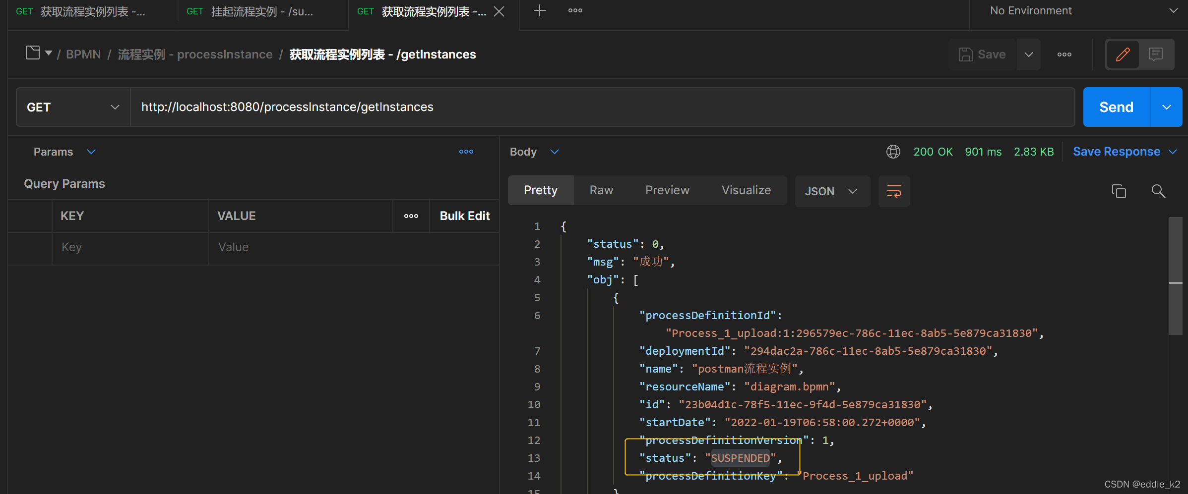
Task: Click BPMN breadcrumb link
Action: click(83, 55)
